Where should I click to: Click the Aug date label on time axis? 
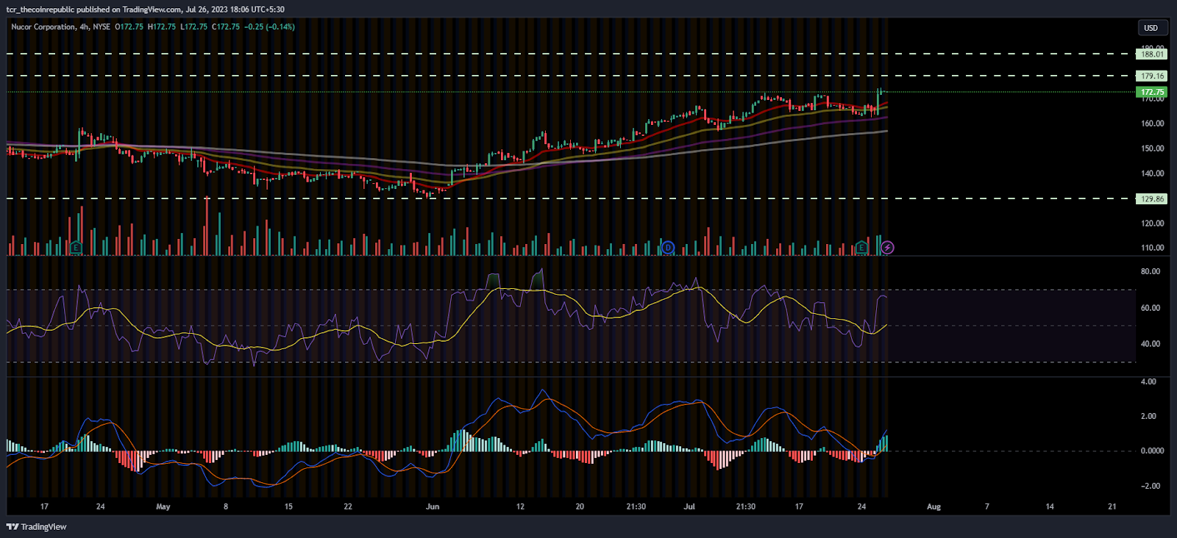pos(934,506)
